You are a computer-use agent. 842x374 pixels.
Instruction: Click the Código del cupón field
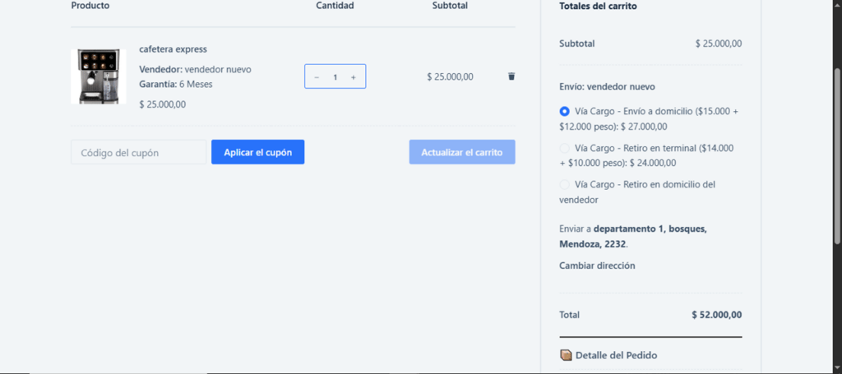pyautogui.click(x=138, y=152)
